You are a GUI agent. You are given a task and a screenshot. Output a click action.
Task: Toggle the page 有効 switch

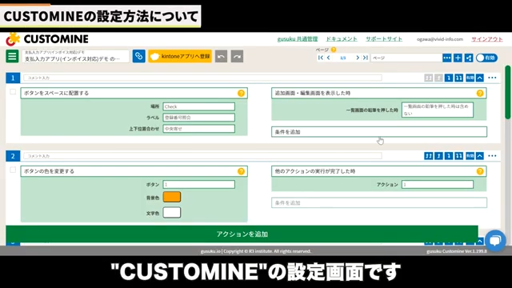(x=486, y=58)
